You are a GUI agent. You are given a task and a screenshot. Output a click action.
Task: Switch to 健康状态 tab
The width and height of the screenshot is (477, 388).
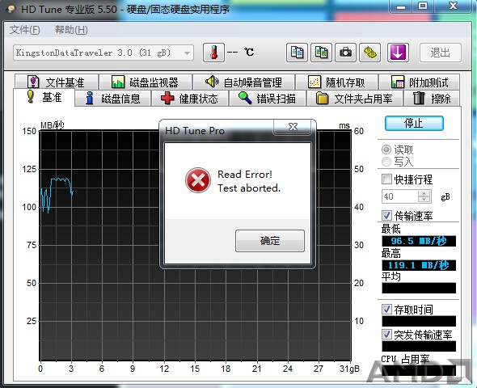click(190, 99)
